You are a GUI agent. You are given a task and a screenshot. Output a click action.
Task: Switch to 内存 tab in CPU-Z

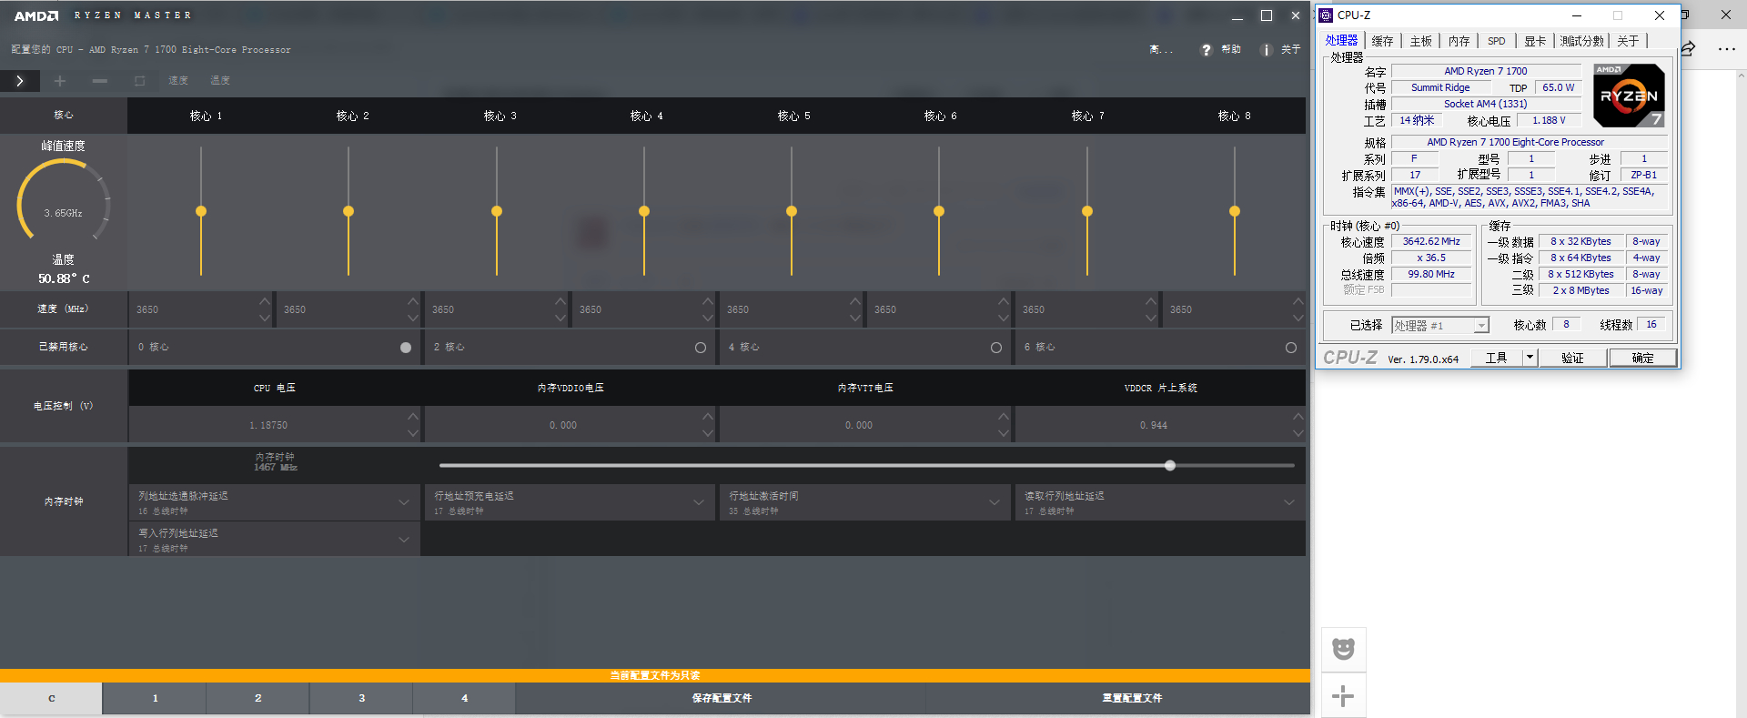(1459, 41)
